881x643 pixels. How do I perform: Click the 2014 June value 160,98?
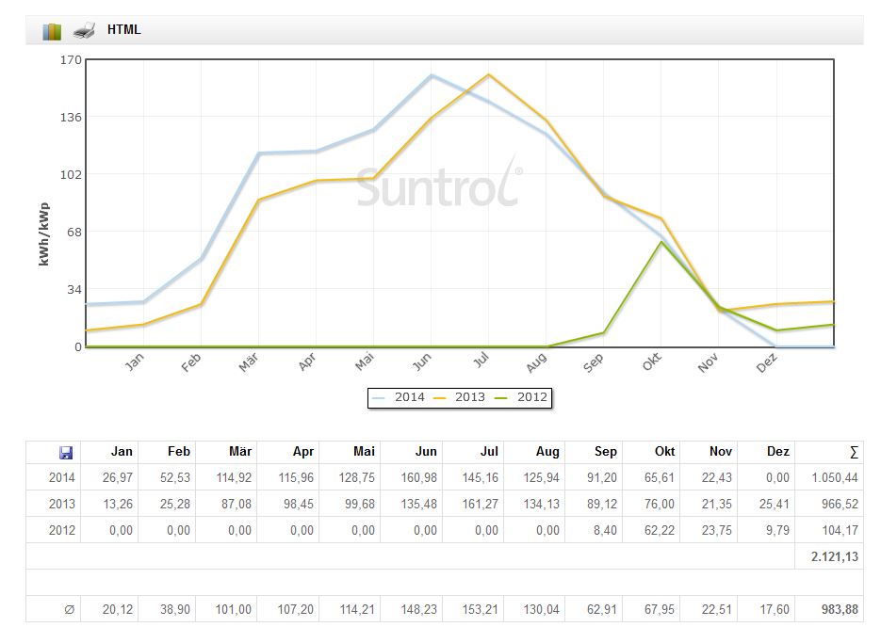[420, 478]
